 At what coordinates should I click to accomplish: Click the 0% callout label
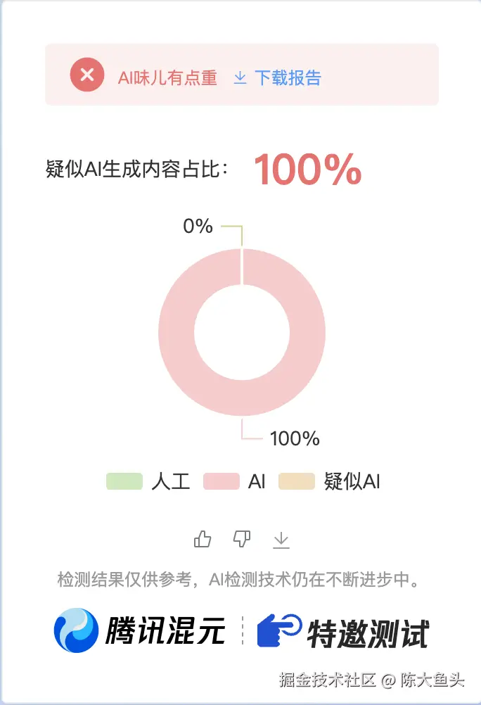point(199,227)
